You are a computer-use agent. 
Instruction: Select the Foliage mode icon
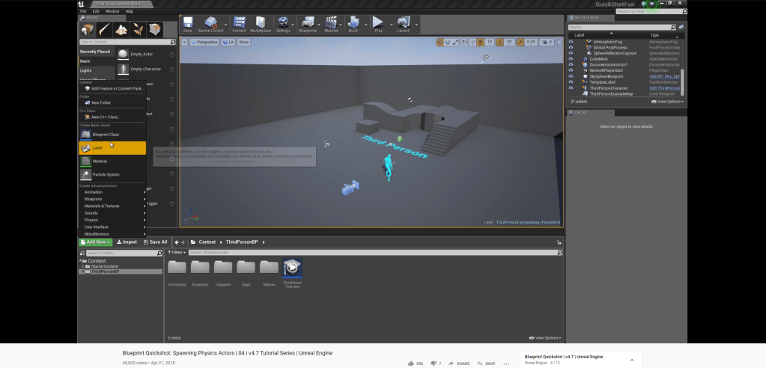139,29
